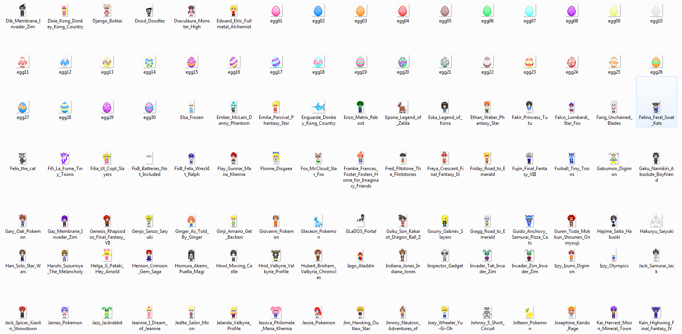The width and height of the screenshot is (682, 334).
Task: Select the egg12 patterned egg icon
Action: (x=65, y=62)
